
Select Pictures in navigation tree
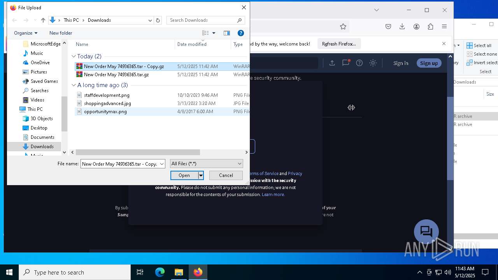point(35,72)
